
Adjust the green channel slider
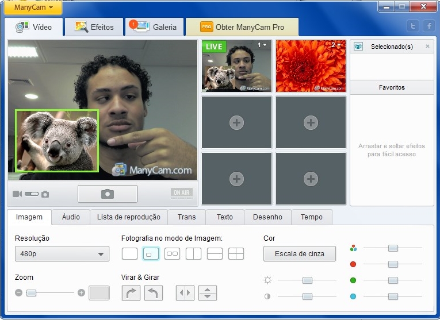(393, 280)
